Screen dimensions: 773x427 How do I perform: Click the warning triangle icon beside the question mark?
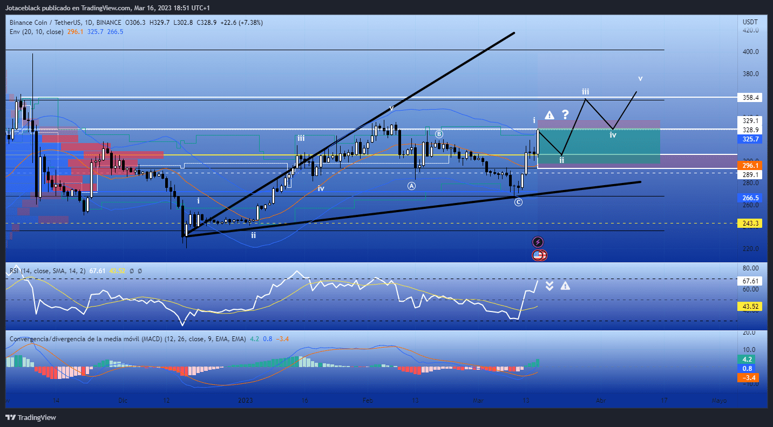(x=550, y=114)
